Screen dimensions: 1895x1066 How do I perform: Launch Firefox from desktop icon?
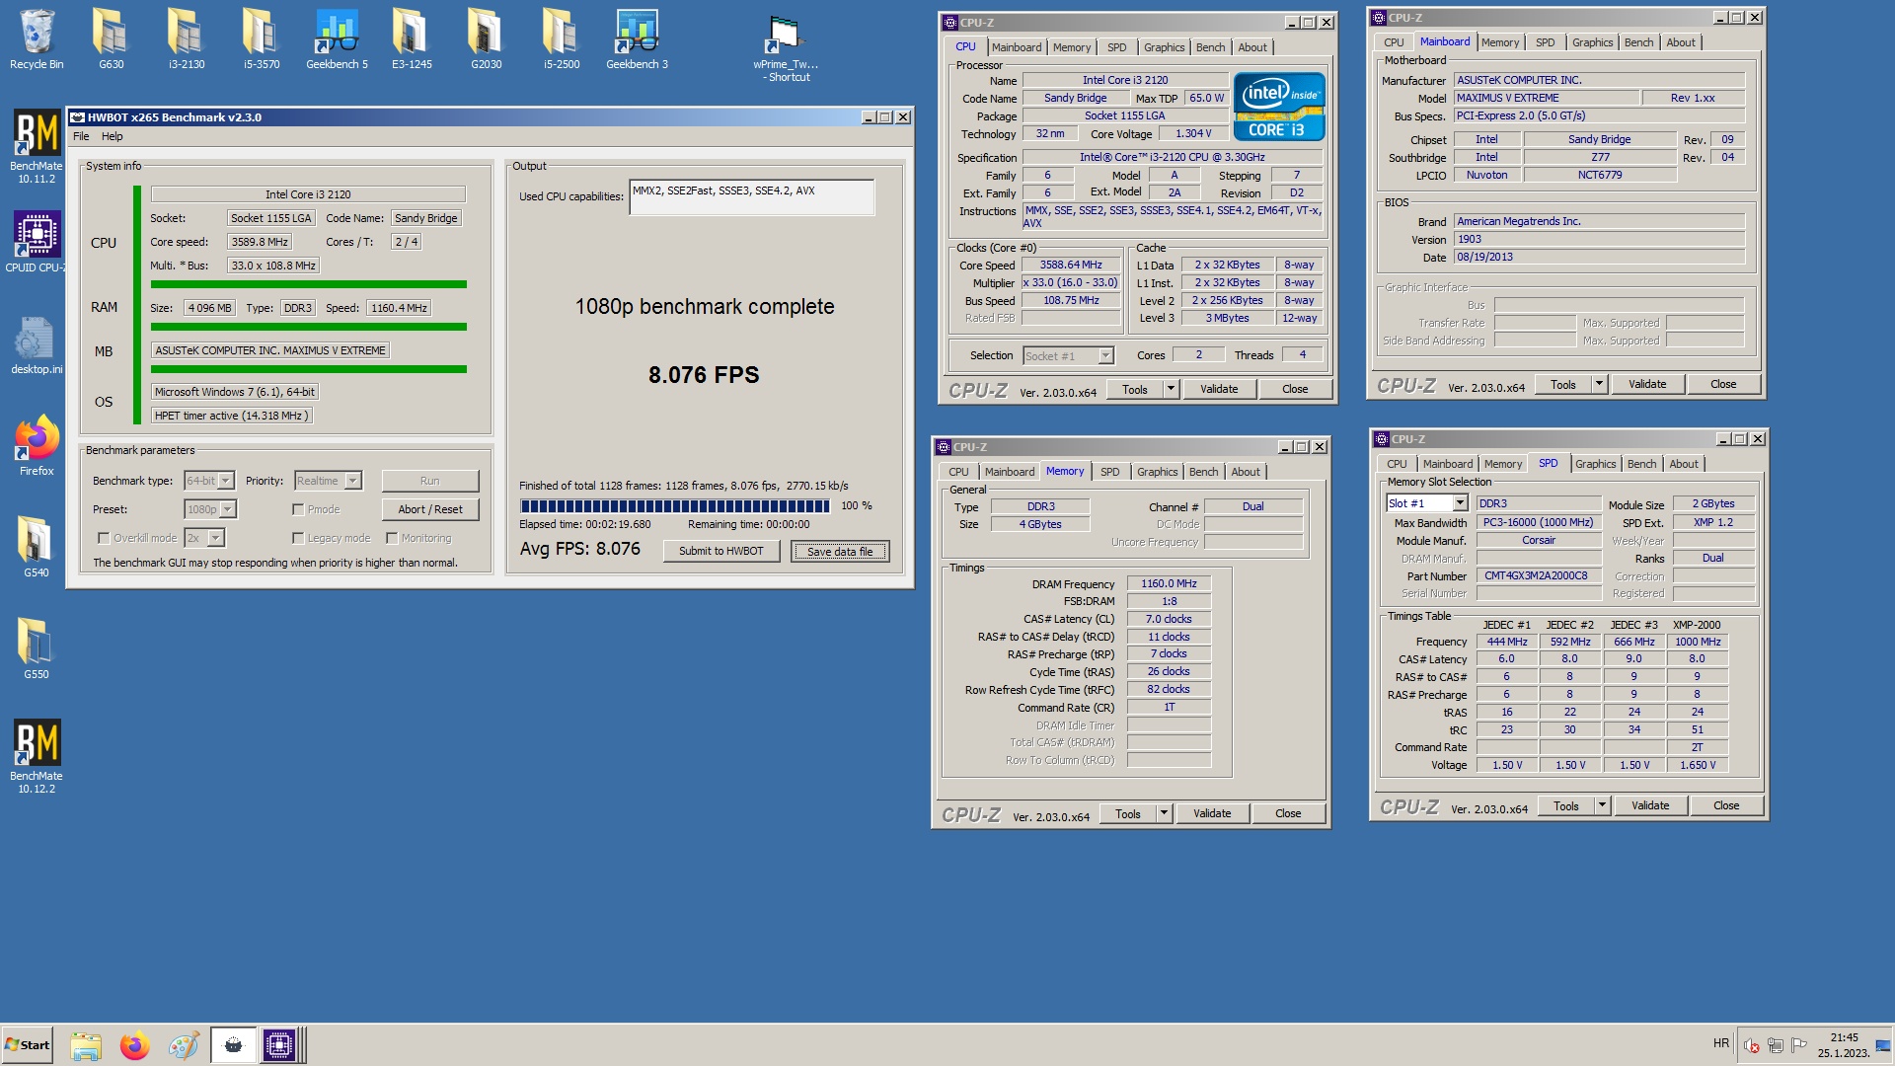tap(37, 446)
